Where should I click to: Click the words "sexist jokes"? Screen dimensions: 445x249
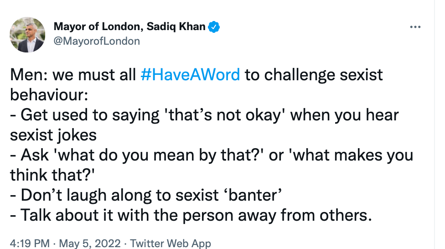pos(53,135)
